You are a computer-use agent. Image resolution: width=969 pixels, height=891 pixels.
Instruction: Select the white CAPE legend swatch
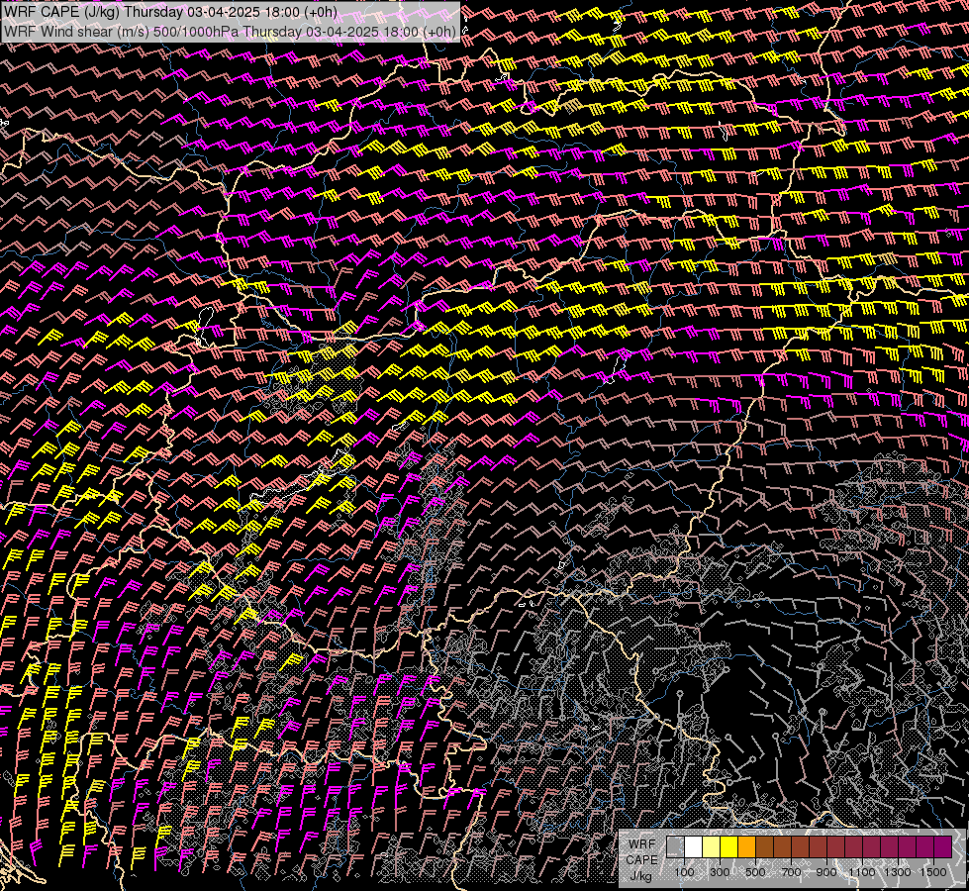click(x=694, y=846)
